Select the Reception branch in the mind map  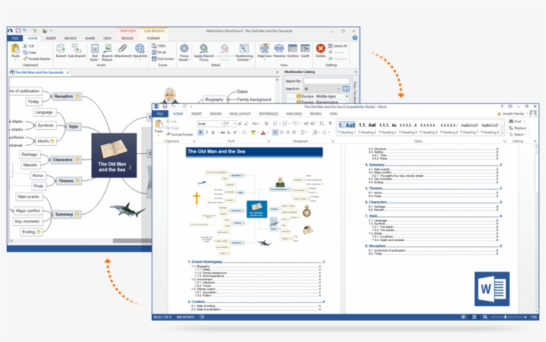click(67, 96)
